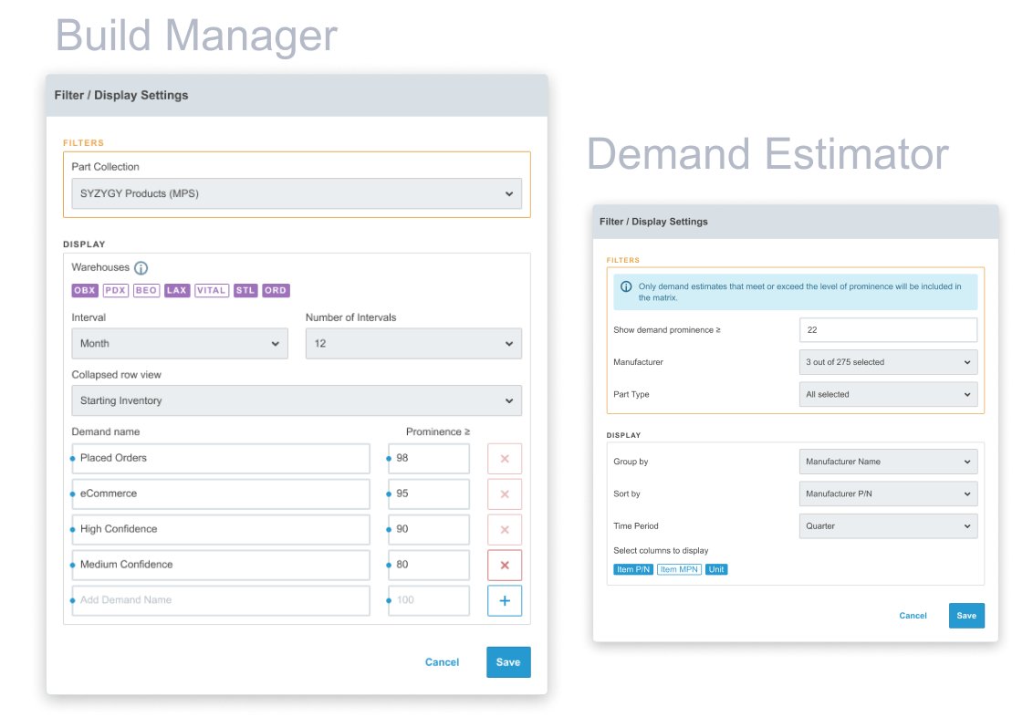Screen dimensions: 1033x717
Task: Open the Manufacturer selection dropdown
Action: (x=887, y=362)
